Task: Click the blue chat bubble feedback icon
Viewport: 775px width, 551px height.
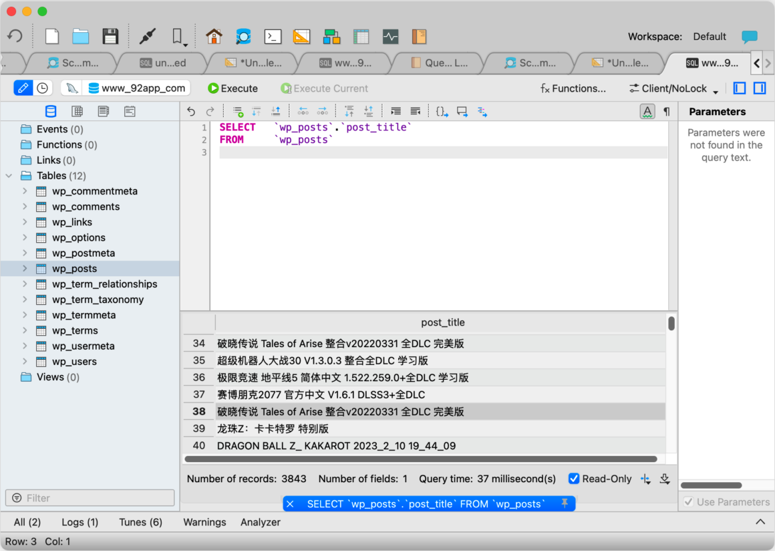Action: pyautogui.click(x=750, y=36)
